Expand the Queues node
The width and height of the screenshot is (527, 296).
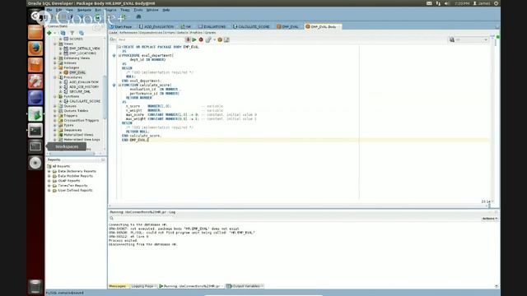point(55,106)
